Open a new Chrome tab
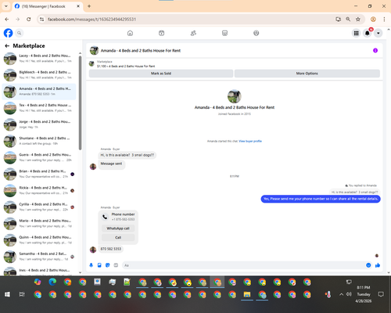The height and width of the screenshot is (313, 391). (89, 6)
